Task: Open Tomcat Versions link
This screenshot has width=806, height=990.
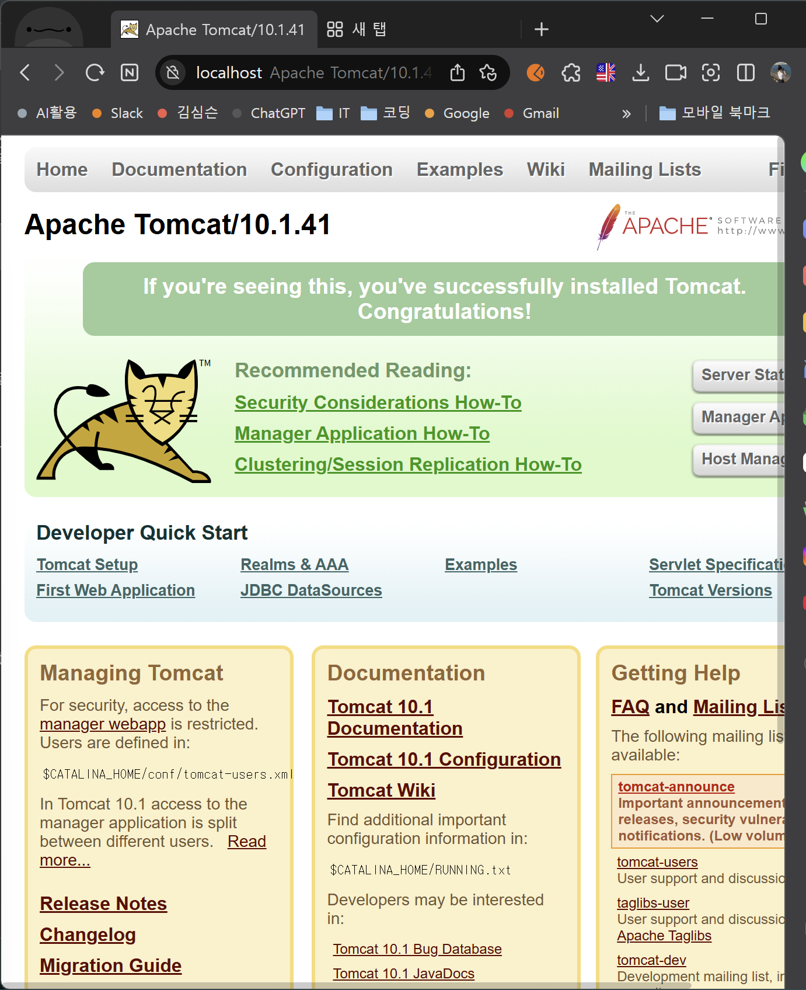Action: 710,590
